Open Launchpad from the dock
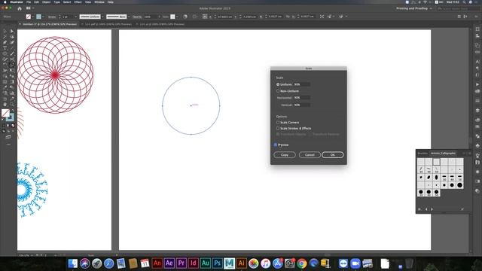The height and width of the screenshot is (271, 482). tap(97, 263)
